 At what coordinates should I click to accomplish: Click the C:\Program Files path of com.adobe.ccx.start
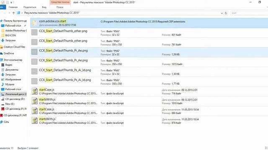coord(143,22)
